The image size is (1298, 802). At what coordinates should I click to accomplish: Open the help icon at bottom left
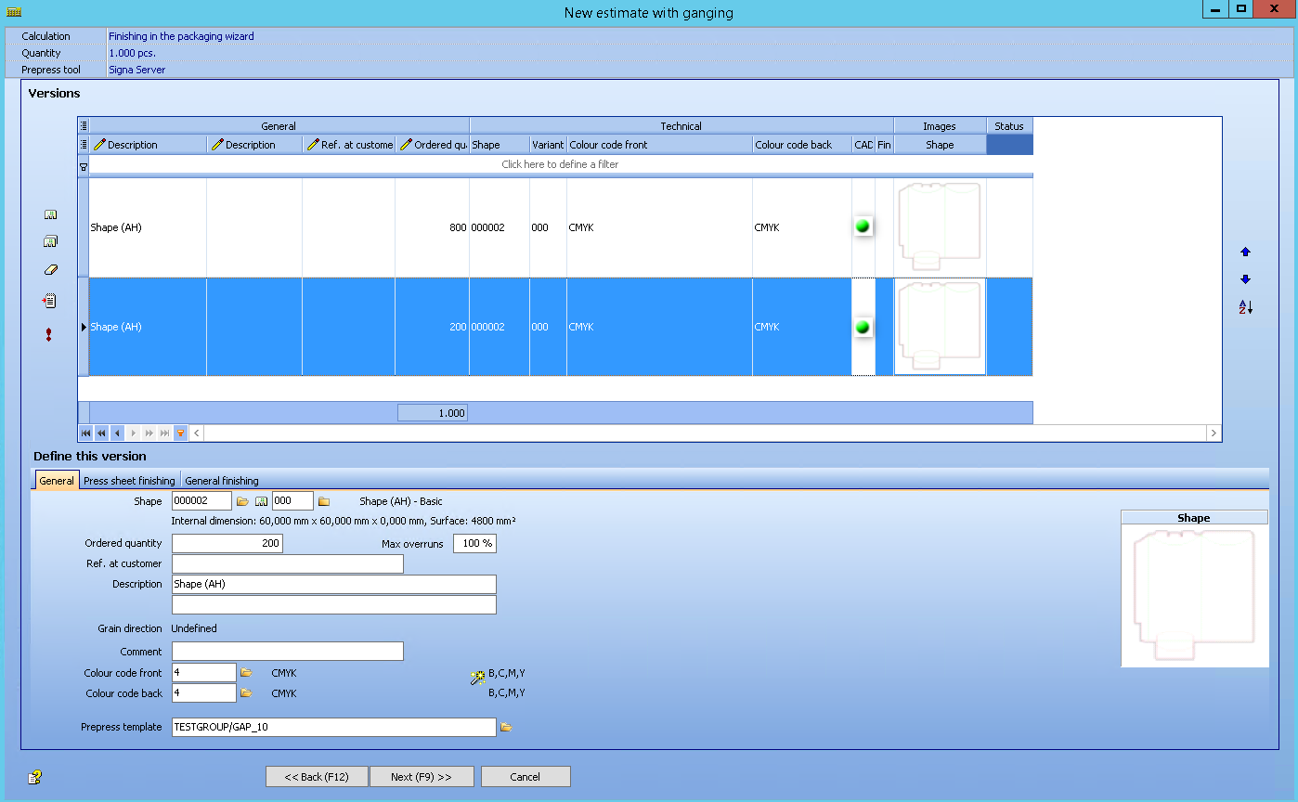(35, 777)
